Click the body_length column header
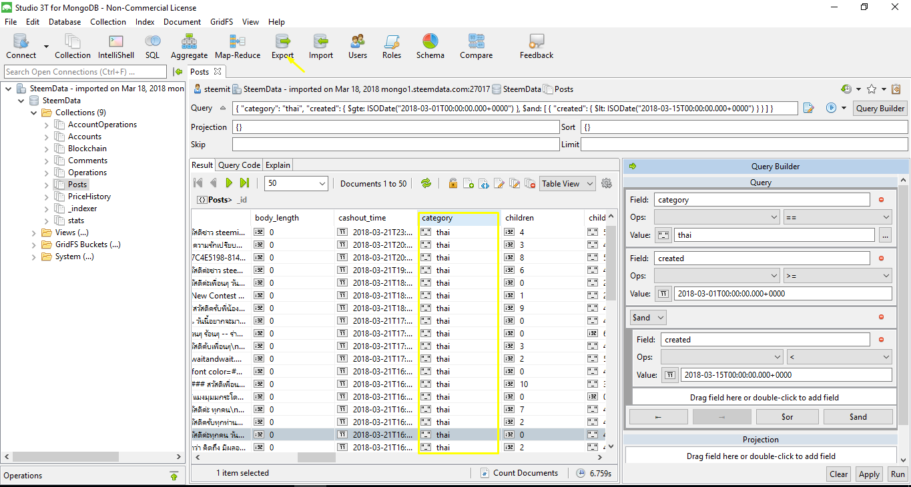 293,218
